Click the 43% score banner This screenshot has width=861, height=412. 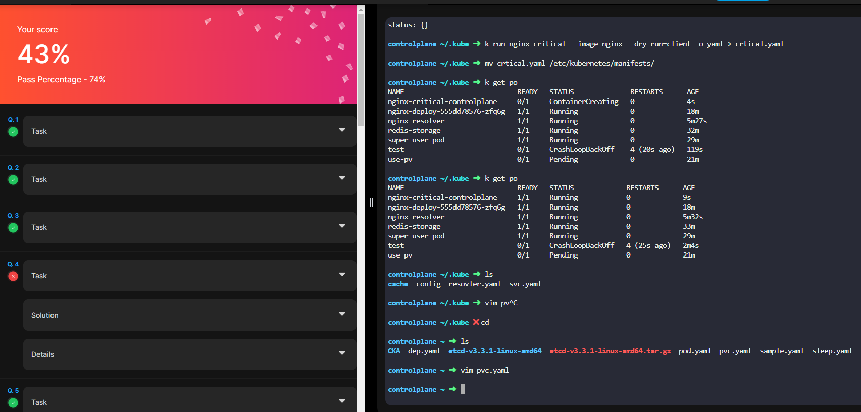click(x=43, y=55)
